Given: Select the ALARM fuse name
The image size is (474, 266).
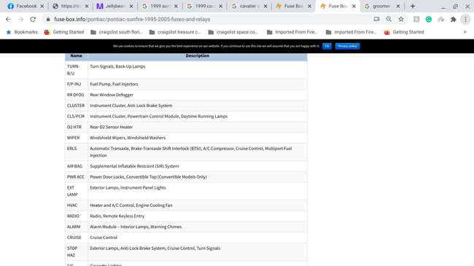Looking at the screenshot, I should click(x=74, y=227).
